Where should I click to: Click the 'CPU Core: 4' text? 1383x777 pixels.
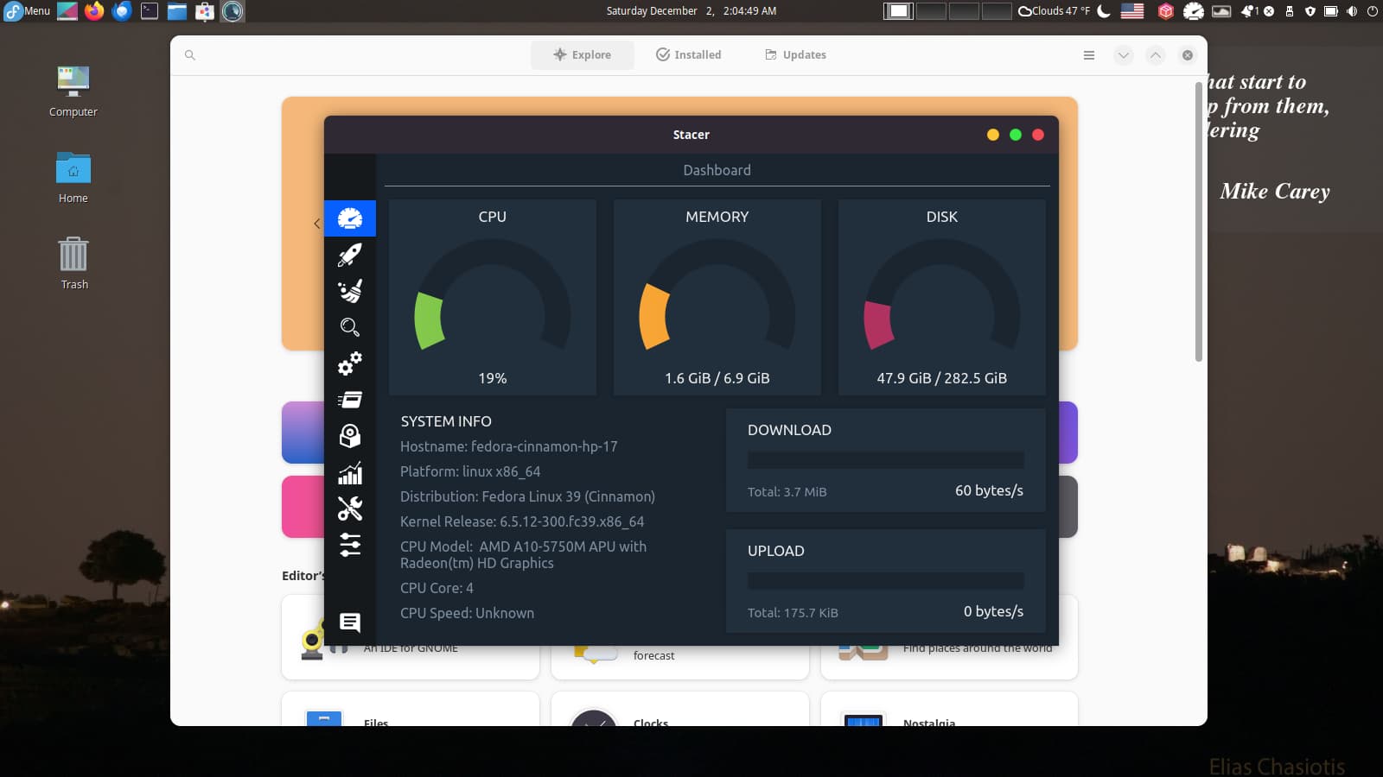pyautogui.click(x=437, y=588)
